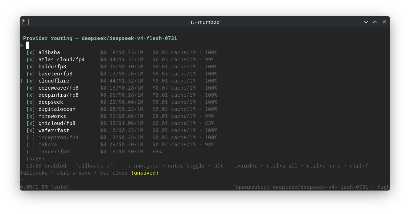Minimize the terminal window
The image size is (410, 214).
[x=366, y=22]
